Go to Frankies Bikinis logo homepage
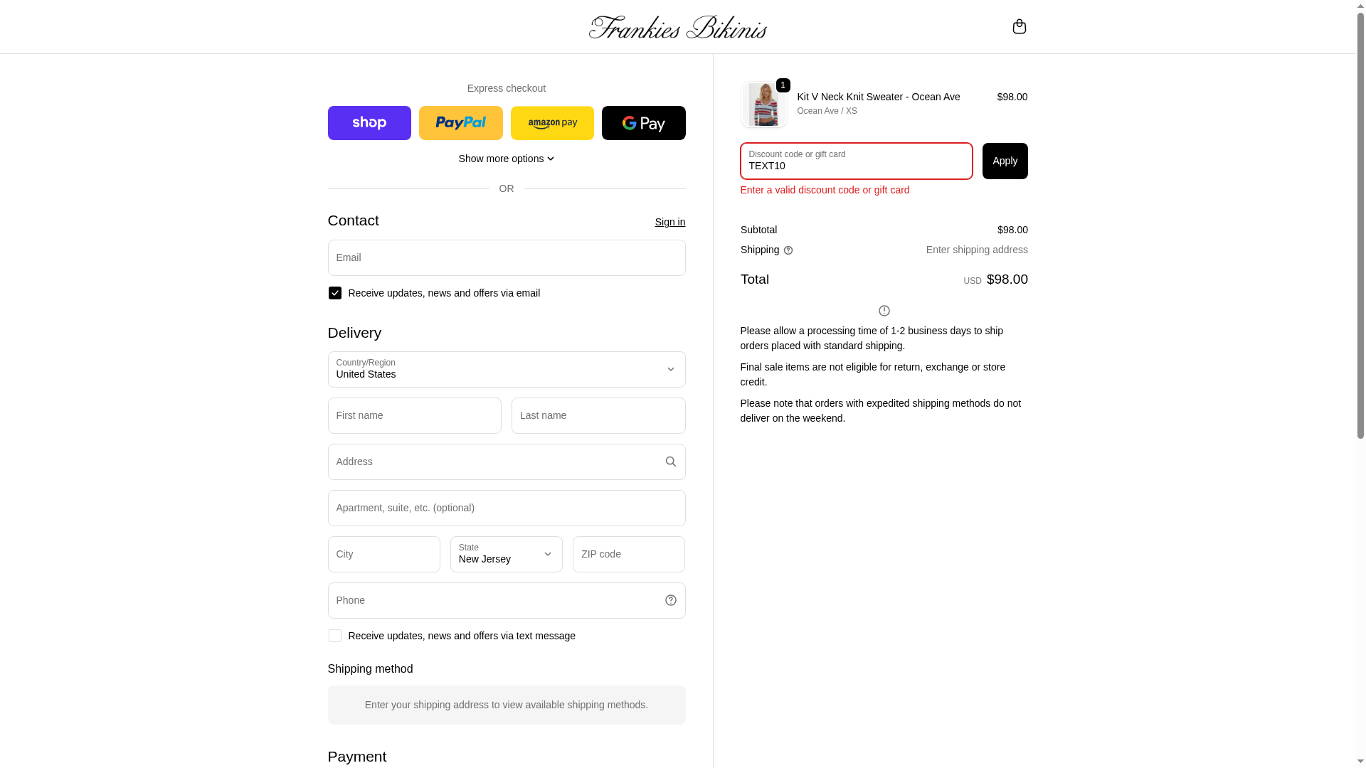 click(678, 27)
